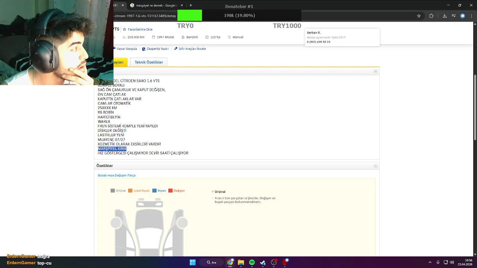Click the 'Manuel' gearbox text

click(x=238, y=37)
